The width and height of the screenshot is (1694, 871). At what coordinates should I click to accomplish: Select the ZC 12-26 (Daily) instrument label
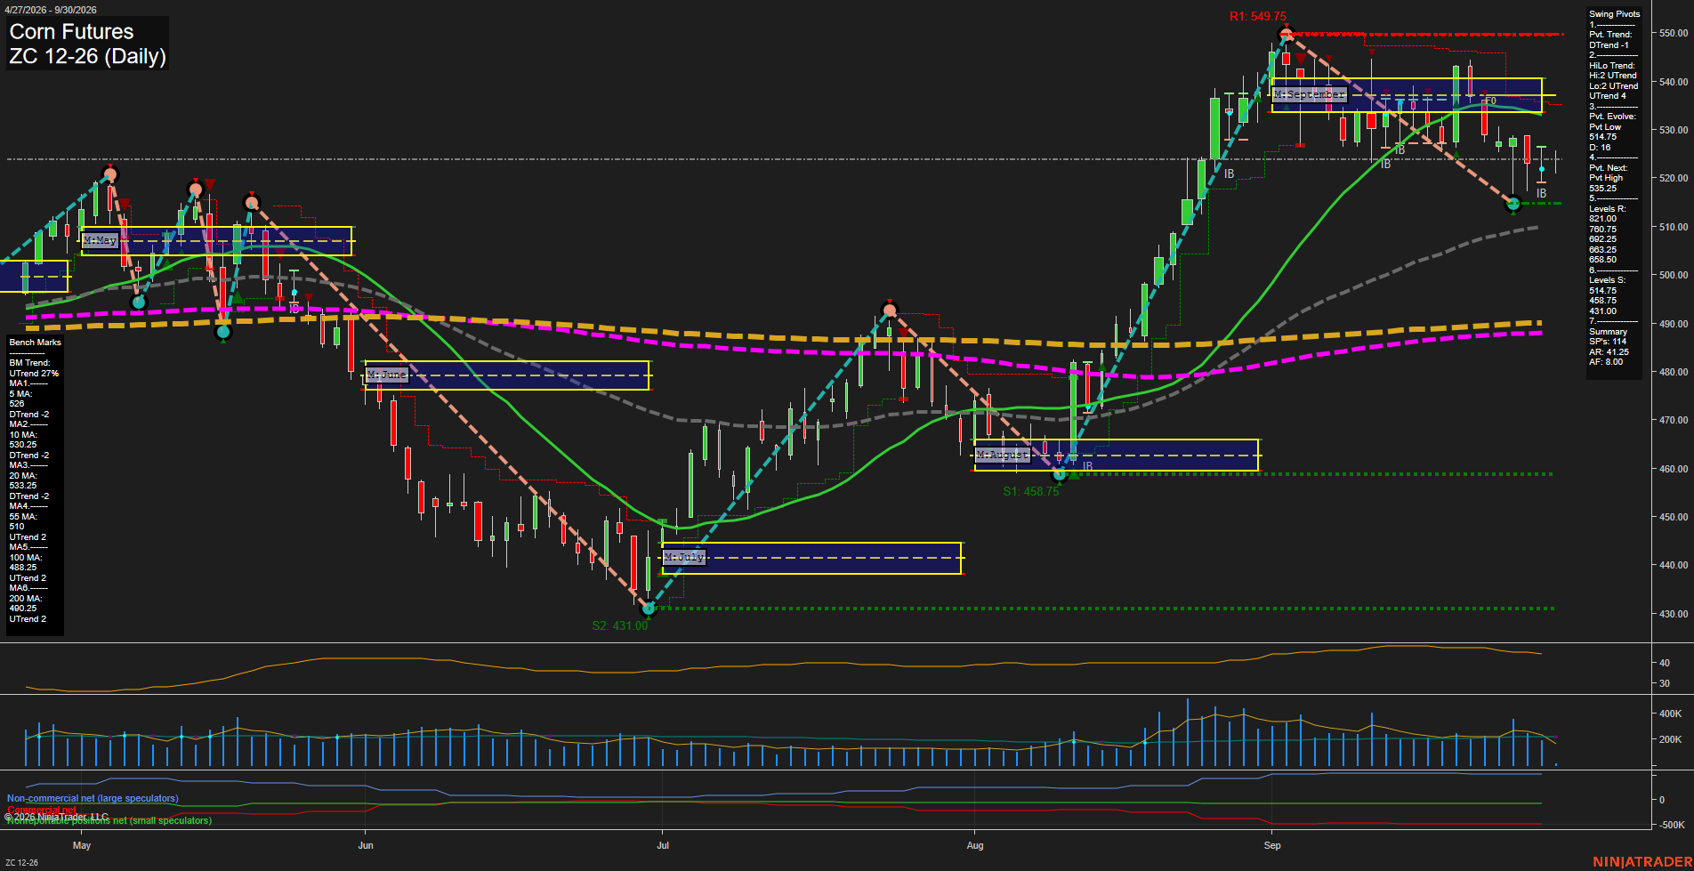pyautogui.click(x=87, y=57)
